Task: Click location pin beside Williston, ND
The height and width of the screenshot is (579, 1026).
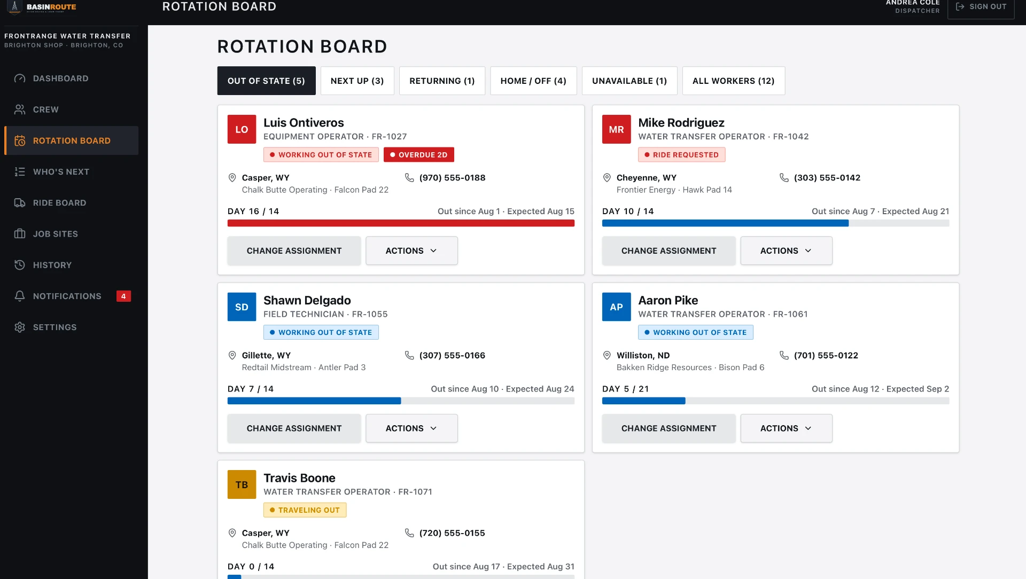Action: pos(607,356)
